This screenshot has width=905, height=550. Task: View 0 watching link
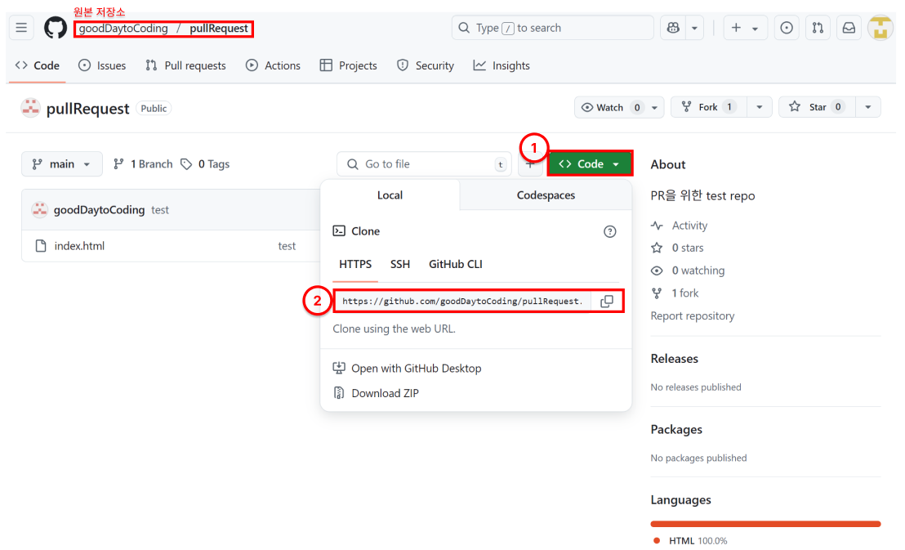tap(688, 271)
